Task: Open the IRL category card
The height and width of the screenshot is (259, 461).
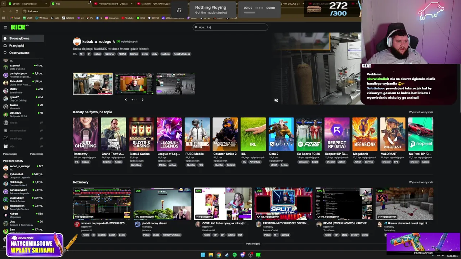Action: [253, 134]
